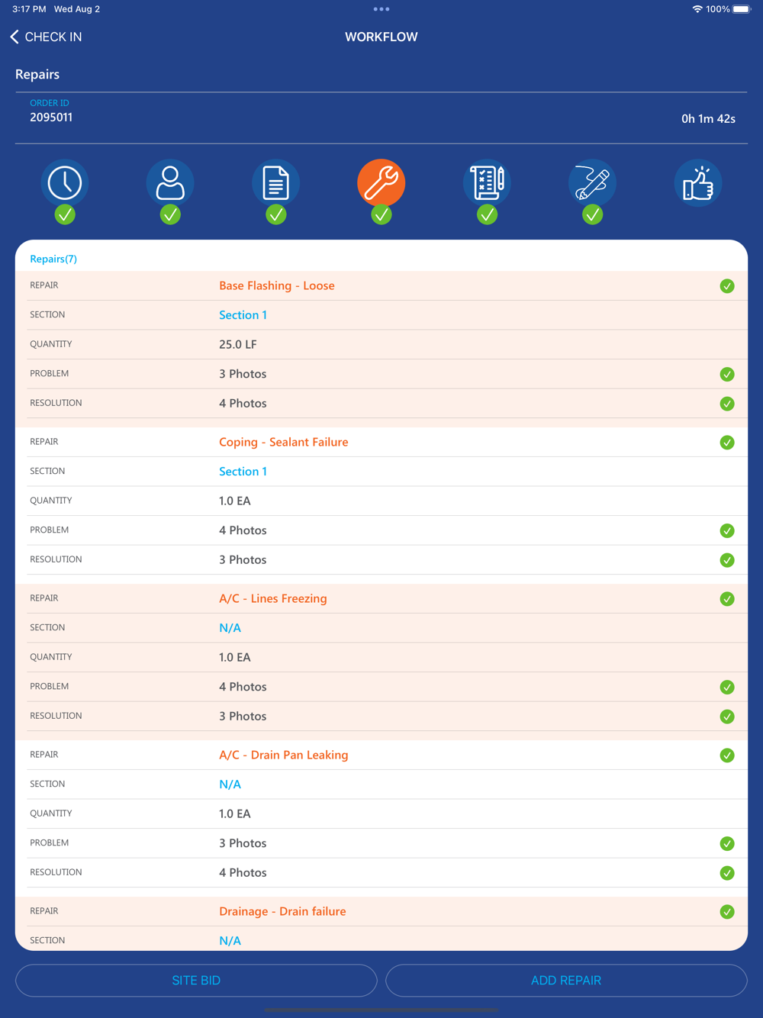Tap check mark for Drain Pan resolution photos
763x1018 pixels.
pos(727,873)
